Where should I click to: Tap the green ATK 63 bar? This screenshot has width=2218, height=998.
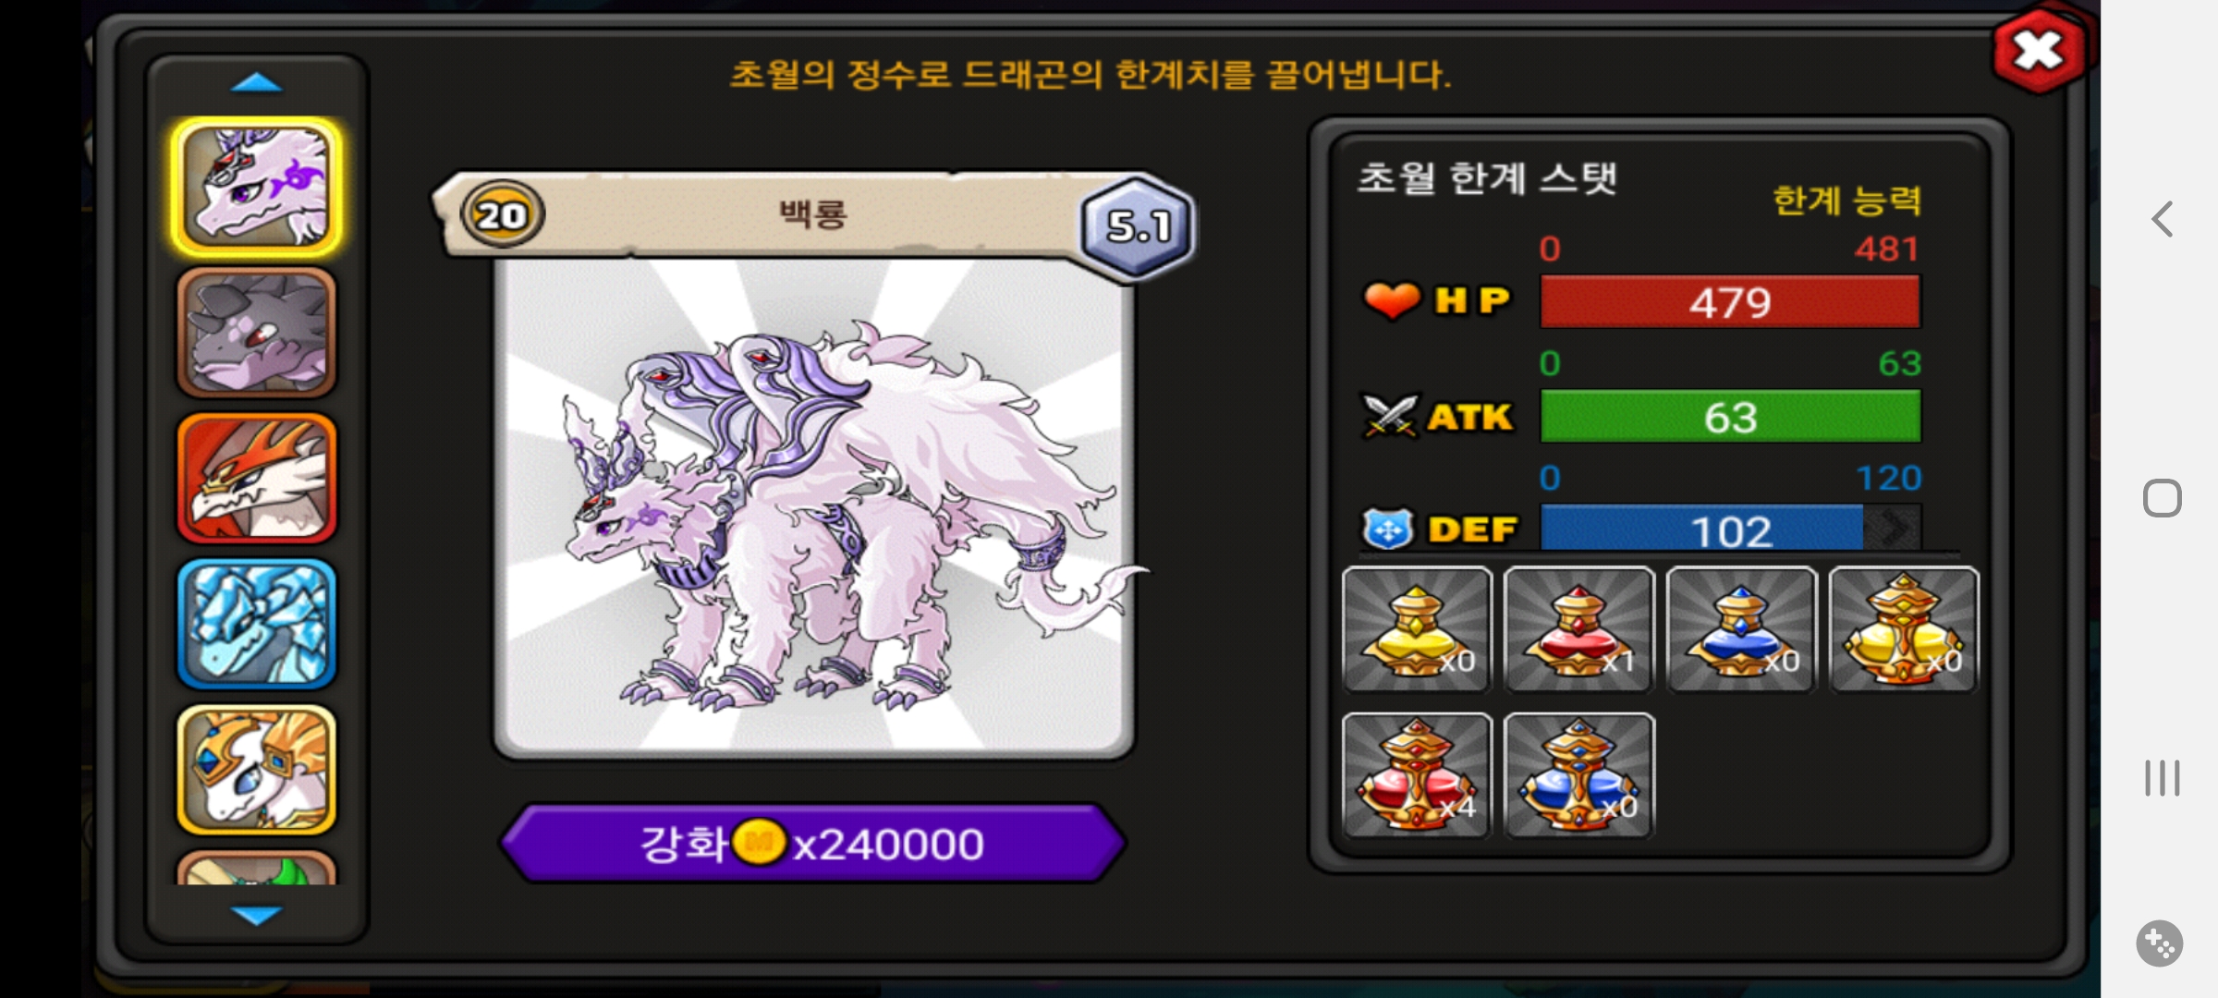pos(1730,417)
